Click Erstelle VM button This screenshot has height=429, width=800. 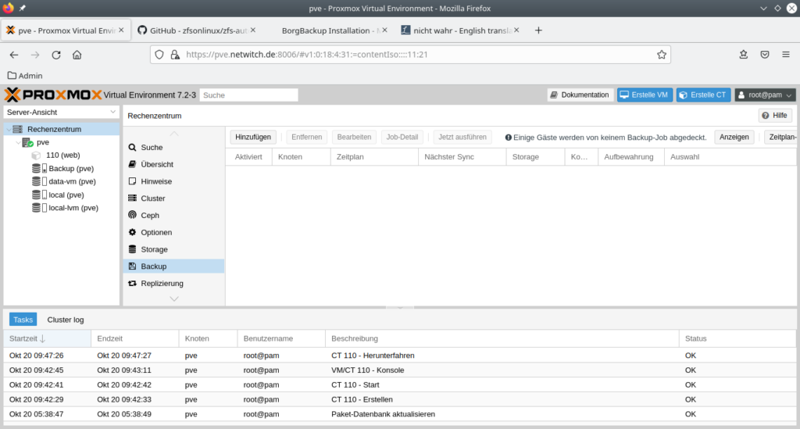pyautogui.click(x=645, y=95)
